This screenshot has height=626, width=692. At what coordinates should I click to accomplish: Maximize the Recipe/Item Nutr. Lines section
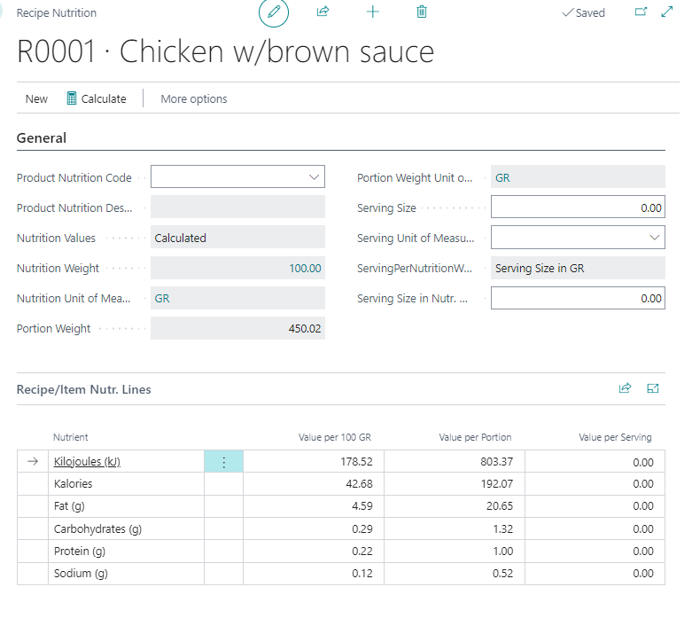pos(654,388)
